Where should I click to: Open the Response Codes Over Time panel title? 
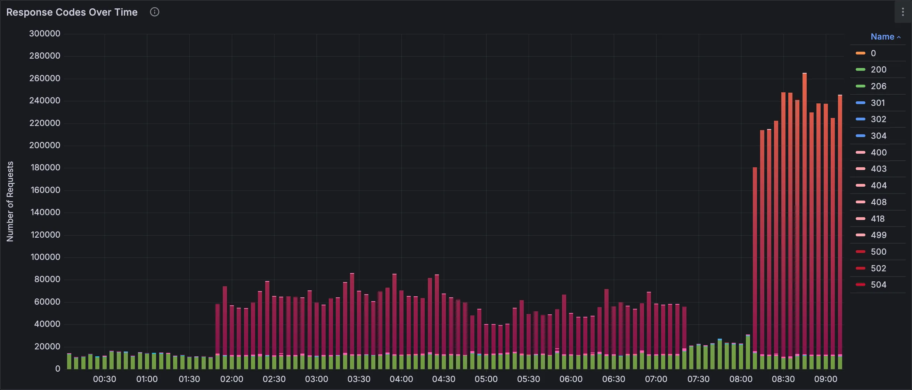(x=72, y=12)
